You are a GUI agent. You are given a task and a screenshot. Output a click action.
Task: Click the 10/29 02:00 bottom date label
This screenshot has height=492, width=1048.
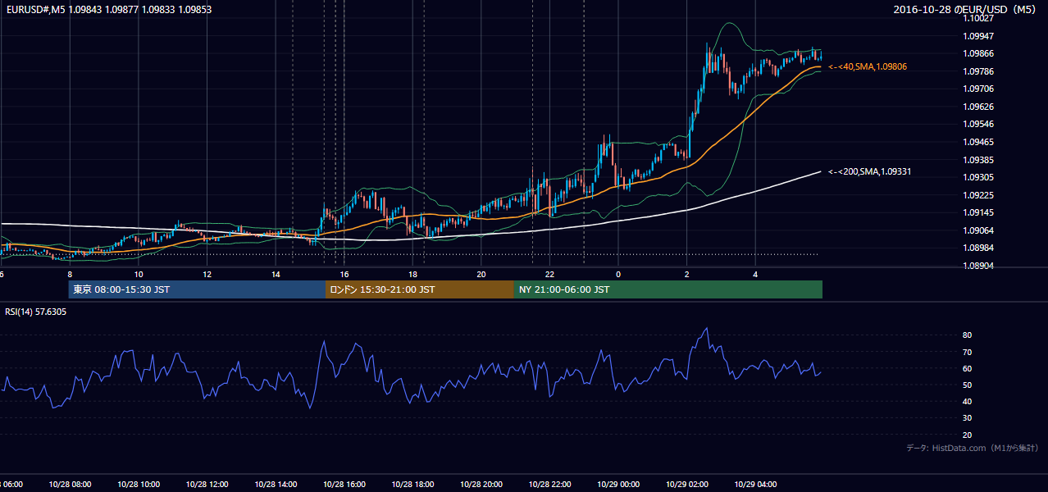pyautogui.click(x=686, y=484)
